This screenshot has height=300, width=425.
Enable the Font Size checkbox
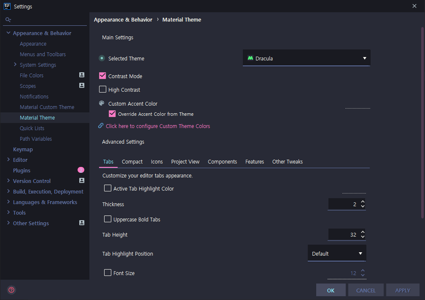[x=108, y=273]
